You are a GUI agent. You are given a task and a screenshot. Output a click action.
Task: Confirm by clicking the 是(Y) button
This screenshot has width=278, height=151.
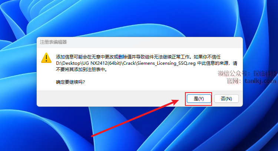pyautogui.click(x=199, y=98)
